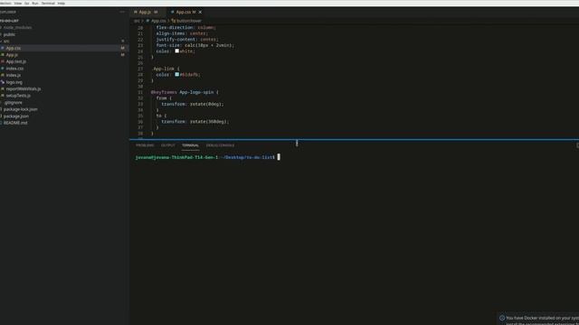
Task: Click the #61dafb color swatch
Action: tap(177, 74)
